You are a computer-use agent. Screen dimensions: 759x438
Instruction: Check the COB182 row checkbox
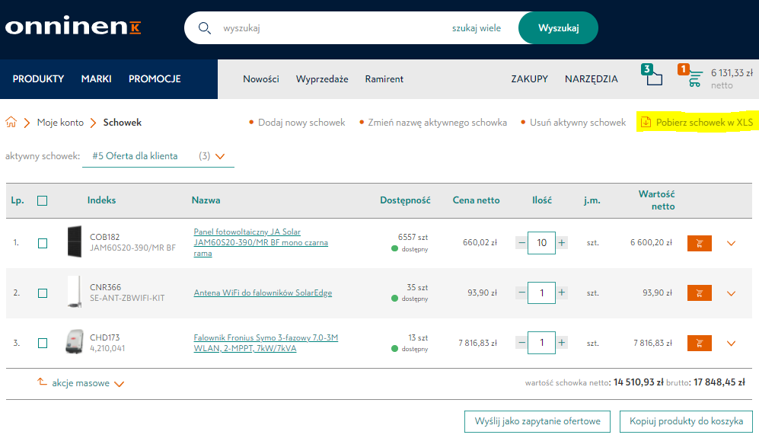43,243
